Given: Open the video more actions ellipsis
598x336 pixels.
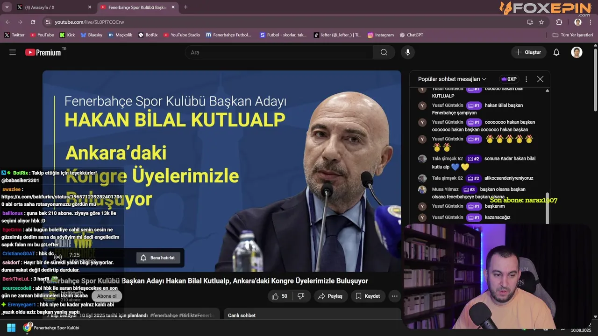Looking at the screenshot, I should click(x=395, y=296).
